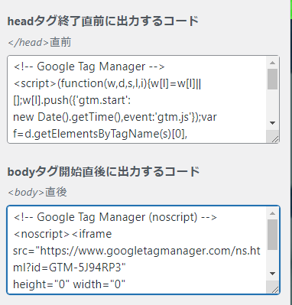This screenshot has height=305, width=292.
Task: Click the head code textarea scroll-up arrow
Action: pyautogui.click(x=272, y=63)
